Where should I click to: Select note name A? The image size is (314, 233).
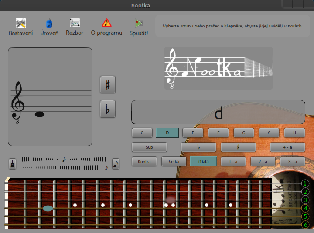tap(269, 133)
